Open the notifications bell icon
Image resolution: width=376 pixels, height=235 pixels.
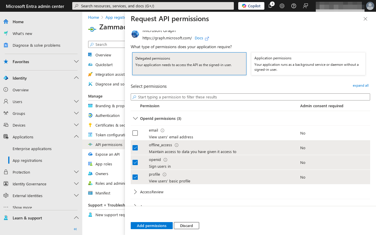tap(270, 6)
